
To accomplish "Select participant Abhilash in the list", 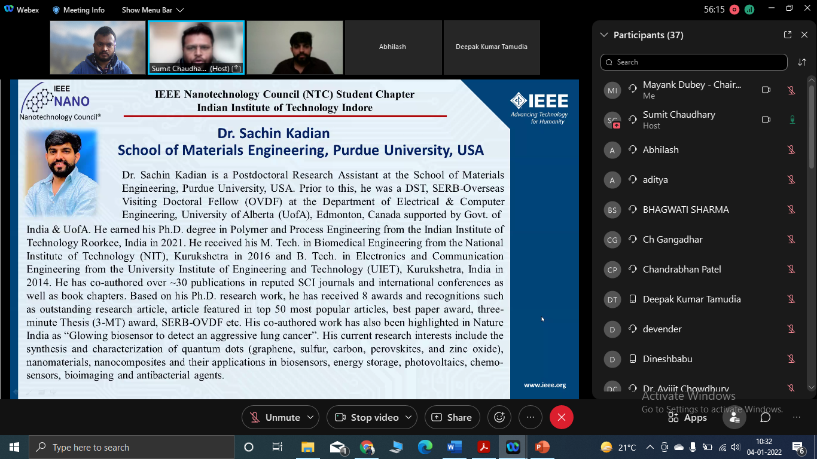I will click(701, 149).
